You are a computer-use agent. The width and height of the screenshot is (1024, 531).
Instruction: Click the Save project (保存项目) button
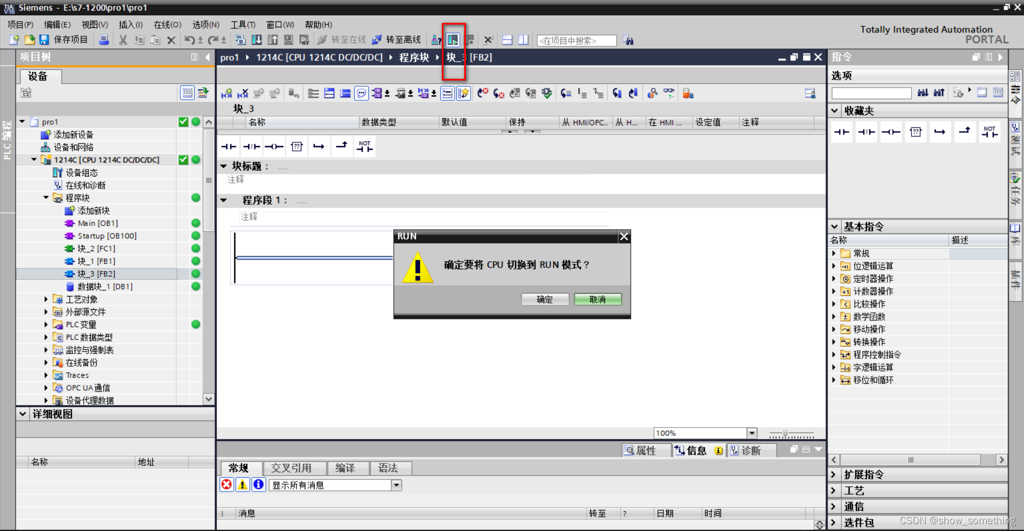(x=63, y=40)
